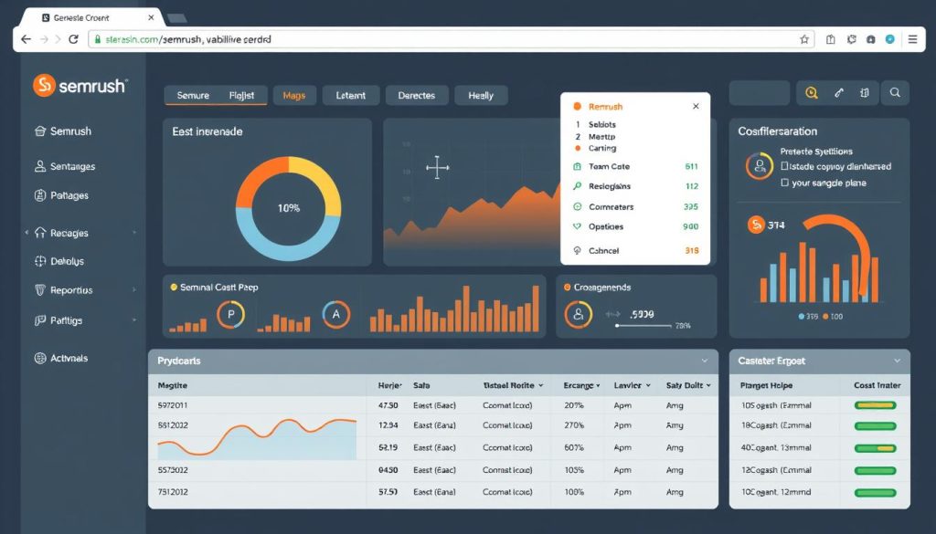The image size is (936, 534).
Task: Switch to the Mags tab
Action: [x=294, y=96]
